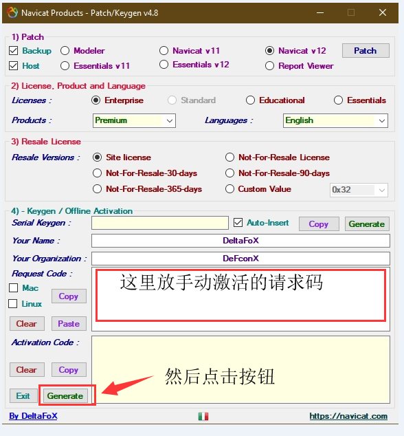Generate a serial key with top Generate button
The height and width of the screenshot is (436, 404).
(367, 224)
